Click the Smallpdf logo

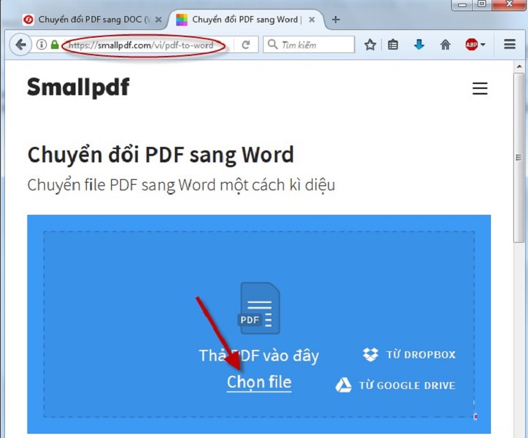[x=78, y=87]
